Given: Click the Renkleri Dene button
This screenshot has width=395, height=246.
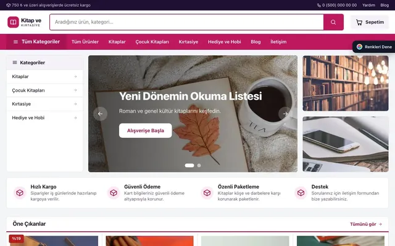Looking at the screenshot, I should coord(374,47).
